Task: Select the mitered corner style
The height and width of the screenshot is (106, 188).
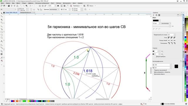Action: tap(169, 38)
